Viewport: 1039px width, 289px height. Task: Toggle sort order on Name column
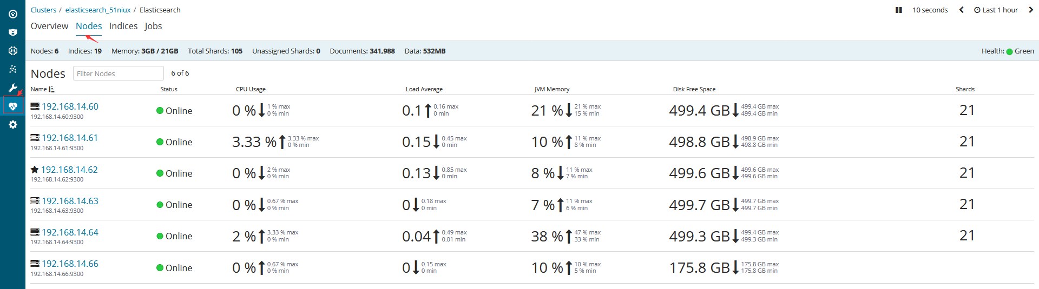pos(42,89)
